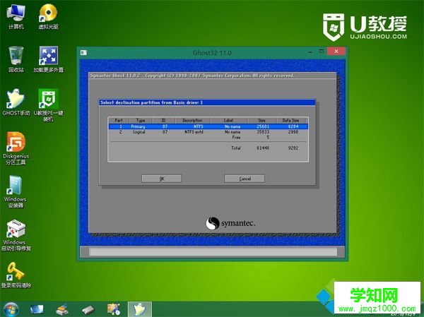The height and width of the screenshot is (317, 424).
Task: Click the OK button in partition dialog
Action: click(162, 179)
